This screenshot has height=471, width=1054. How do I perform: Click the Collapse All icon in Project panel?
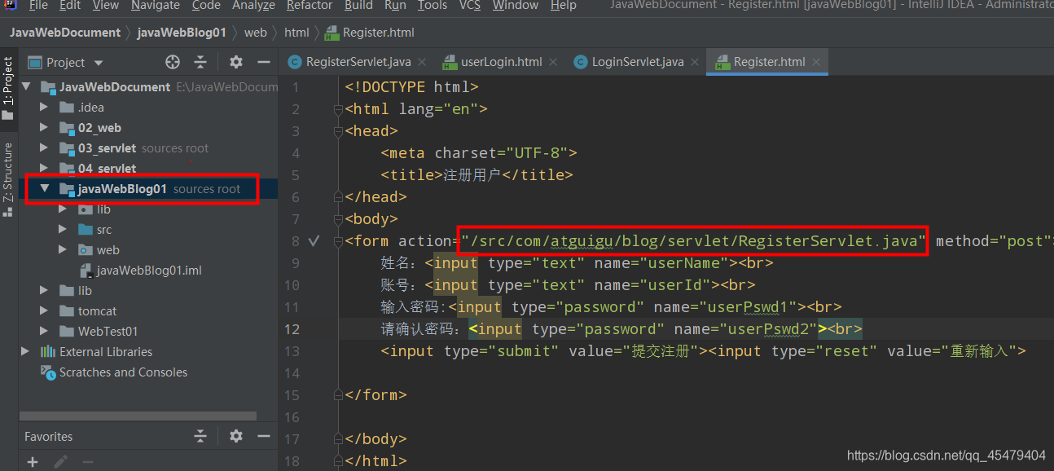click(200, 62)
